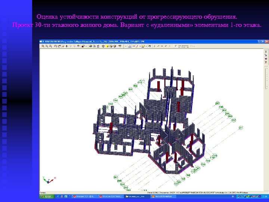Switch to Microsoft PowerPoint in taskbar

pos(164,196)
